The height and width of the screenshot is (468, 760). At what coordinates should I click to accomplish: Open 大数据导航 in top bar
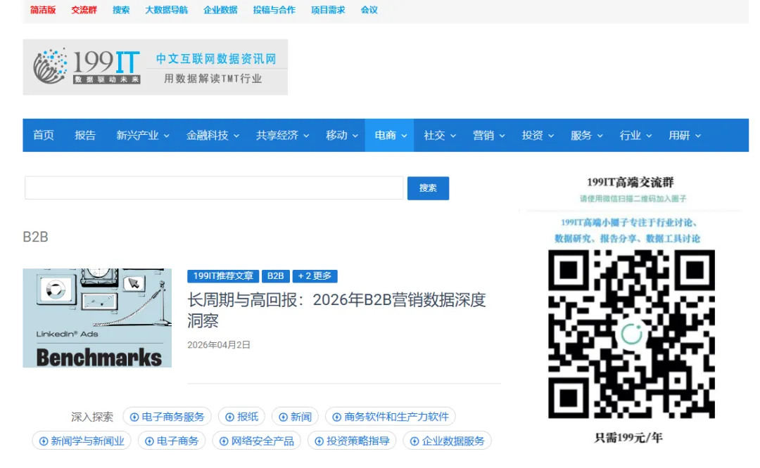[x=166, y=10]
